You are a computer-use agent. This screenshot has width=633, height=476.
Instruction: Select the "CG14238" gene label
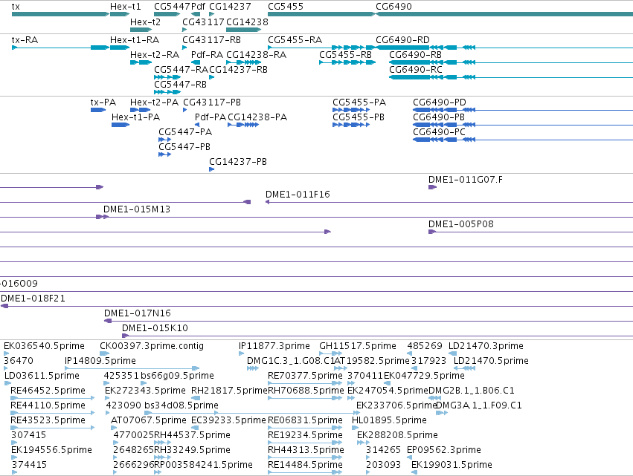click(x=247, y=22)
